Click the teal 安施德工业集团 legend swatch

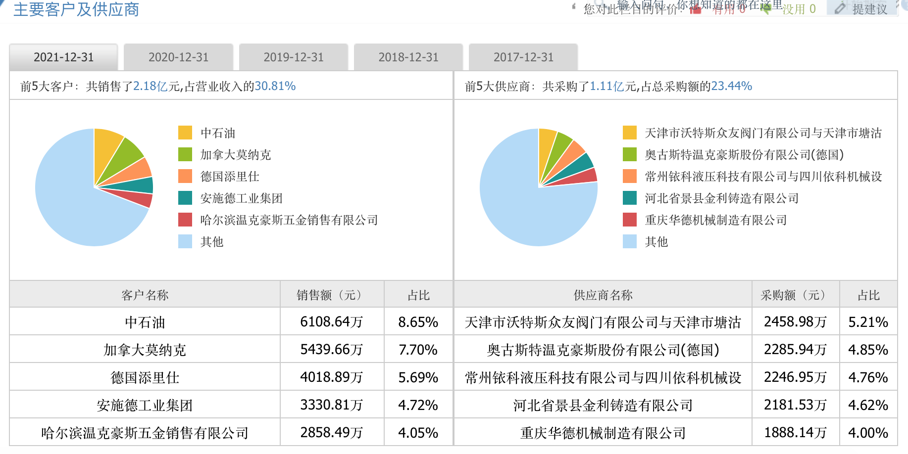185,198
